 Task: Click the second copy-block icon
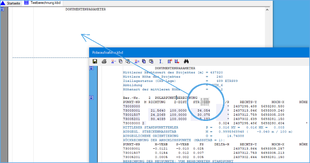click(x=144, y=61)
